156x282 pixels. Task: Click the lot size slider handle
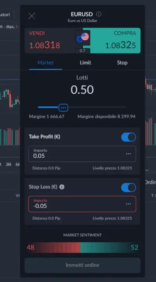tap(63, 108)
